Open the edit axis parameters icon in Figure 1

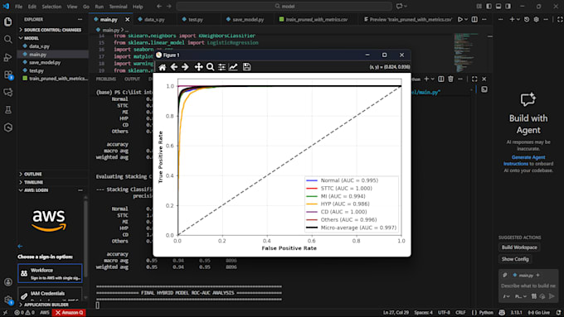click(x=233, y=67)
